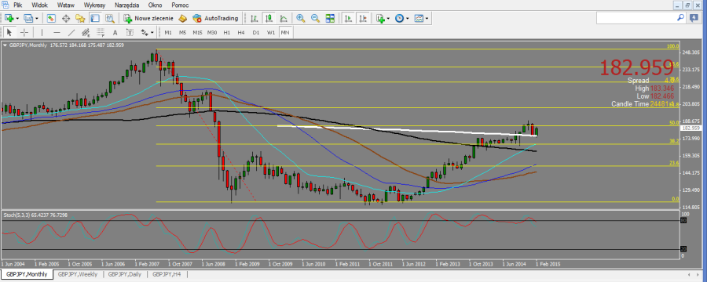The width and height of the screenshot is (707, 282).
Task: Select the Fibonacci retracement tool
Action: pos(100,32)
